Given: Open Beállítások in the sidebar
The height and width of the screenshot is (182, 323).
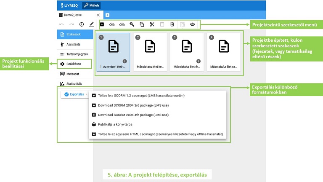Looking at the screenshot, I should [74, 64].
